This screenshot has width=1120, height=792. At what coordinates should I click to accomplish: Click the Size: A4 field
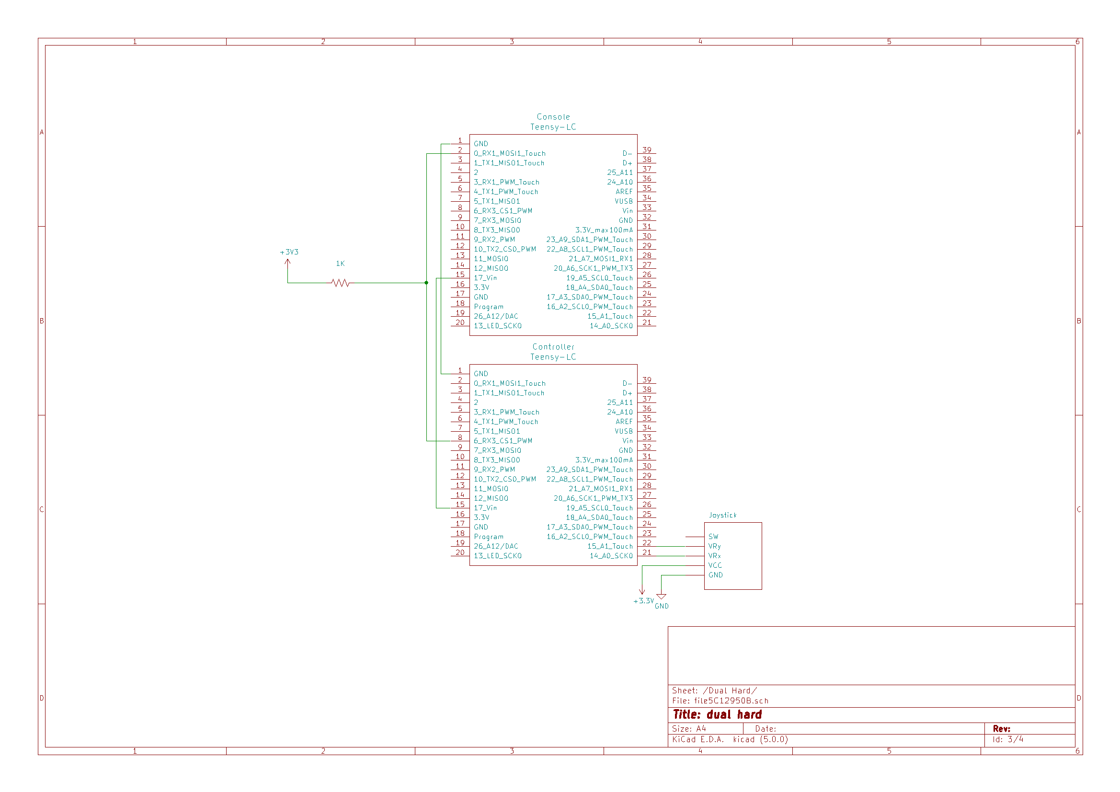pyautogui.click(x=689, y=729)
